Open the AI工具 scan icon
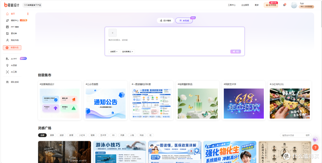The height and width of the screenshot is (163, 322). 7,72
